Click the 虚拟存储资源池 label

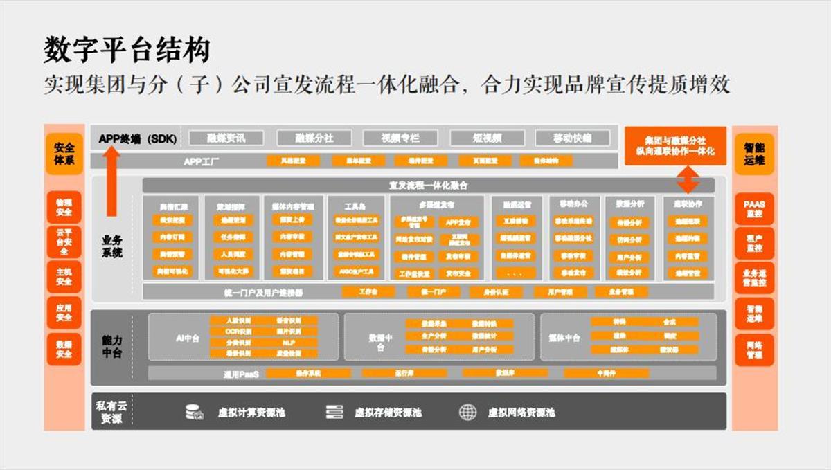pos(387,413)
